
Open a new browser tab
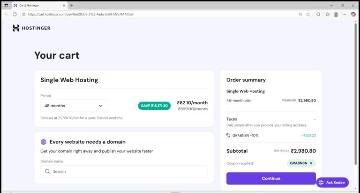(x=72, y=5)
